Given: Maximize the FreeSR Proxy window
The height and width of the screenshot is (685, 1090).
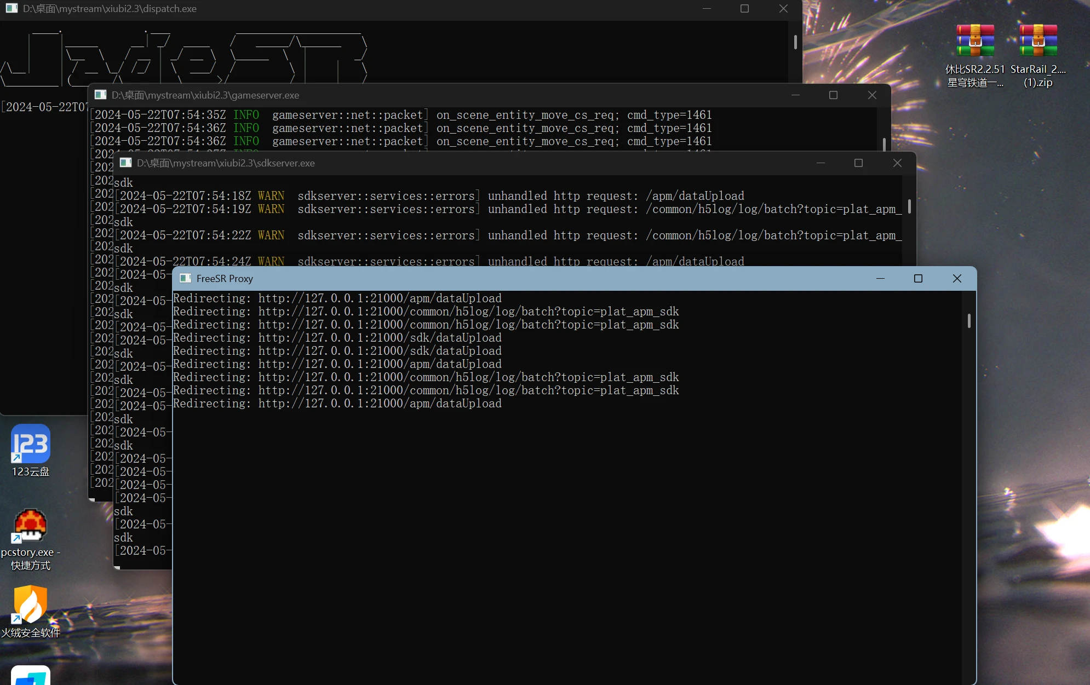Looking at the screenshot, I should 918,278.
